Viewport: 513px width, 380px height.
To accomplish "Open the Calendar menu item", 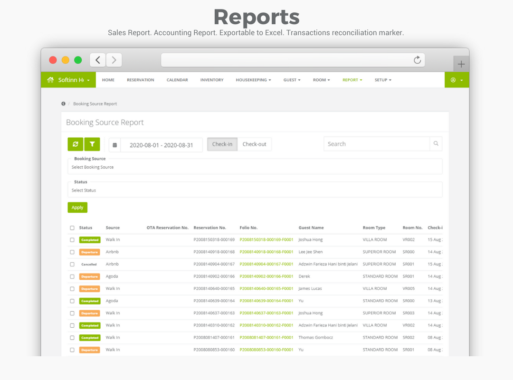I will coord(177,80).
